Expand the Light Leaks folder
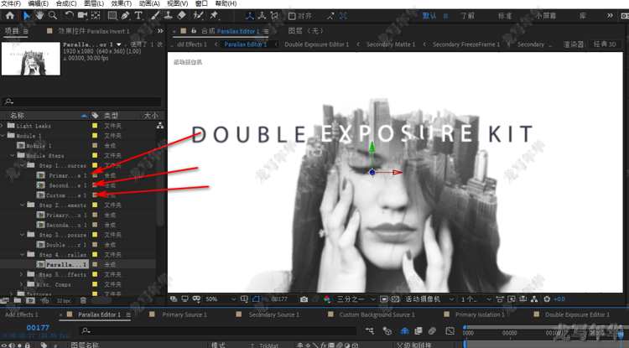Screen dimensions: 629x348 point(3,126)
